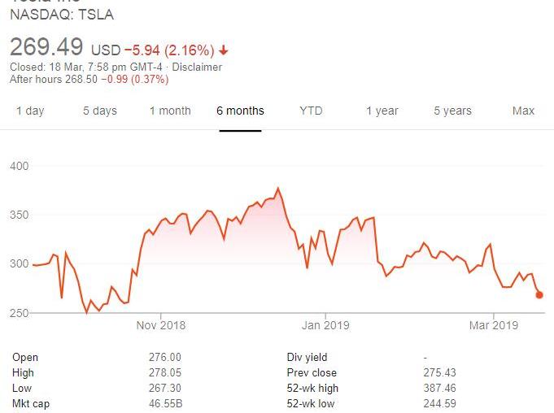The height and width of the screenshot is (413, 554).
Task: Open the Disclaimer link
Action: click(x=197, y=67)
